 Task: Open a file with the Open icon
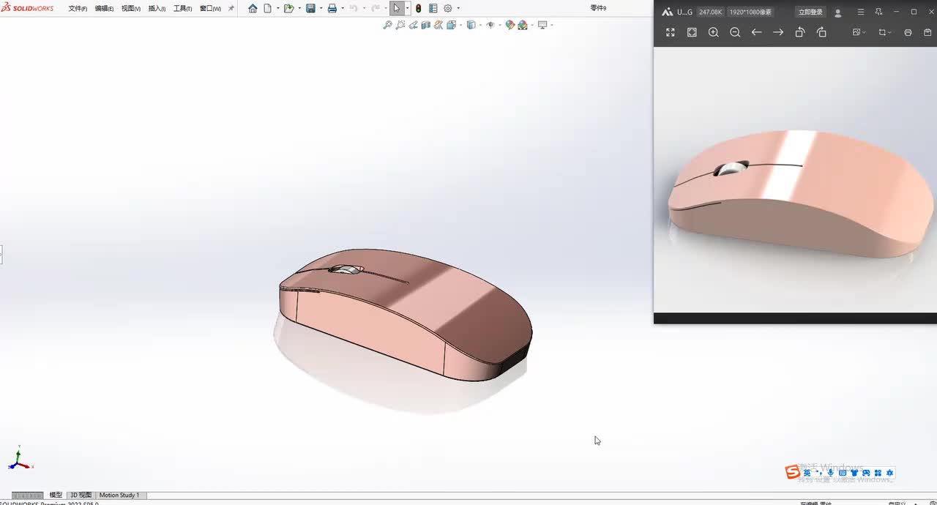click(288, 9)
